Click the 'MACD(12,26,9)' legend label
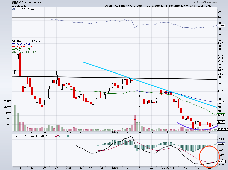This screenshot has width=228, height=170. point(26,136)
